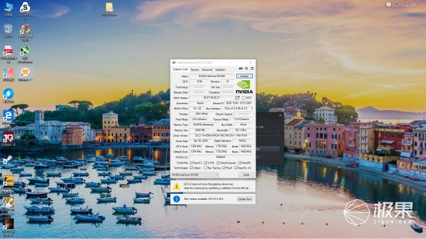Click the 'New version available' notice text
Image resolution: width=426 pixels, height=239 pixels.
pyautogui.click(x=204, y=199)
